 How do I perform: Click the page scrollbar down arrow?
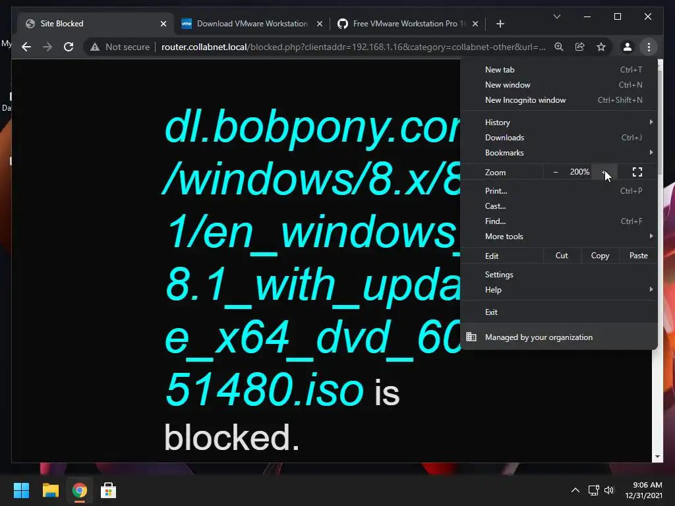tap(657, 457)
